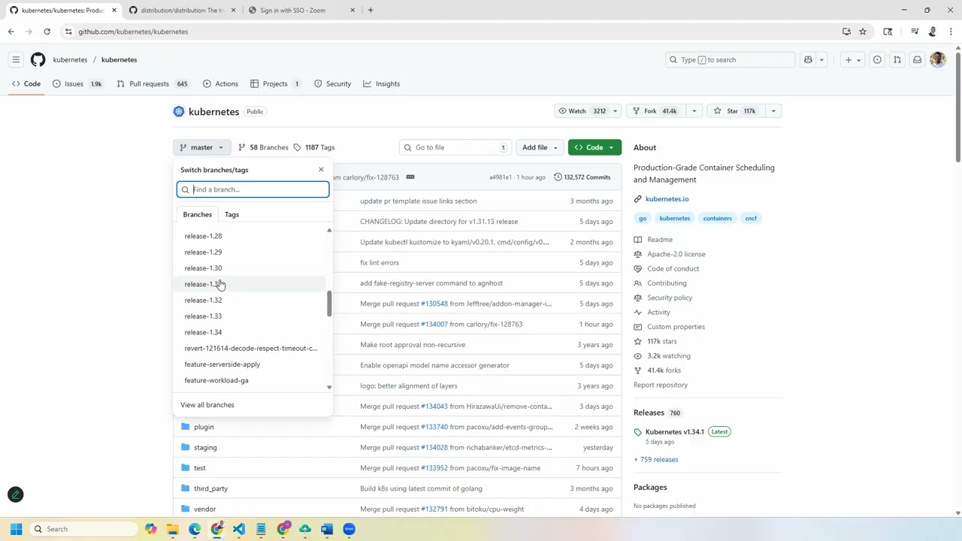Click View all branches link
This screenshot has width=962, height=541.
pyautogui.click(x=207, y=405)
